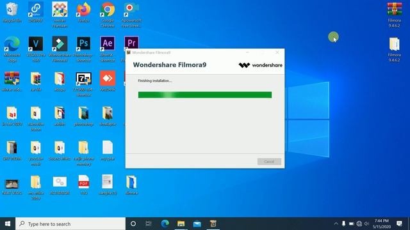Screen dimensions: 410x230
Task: Open Task View from the taskbar
Action: pos(149,224)
